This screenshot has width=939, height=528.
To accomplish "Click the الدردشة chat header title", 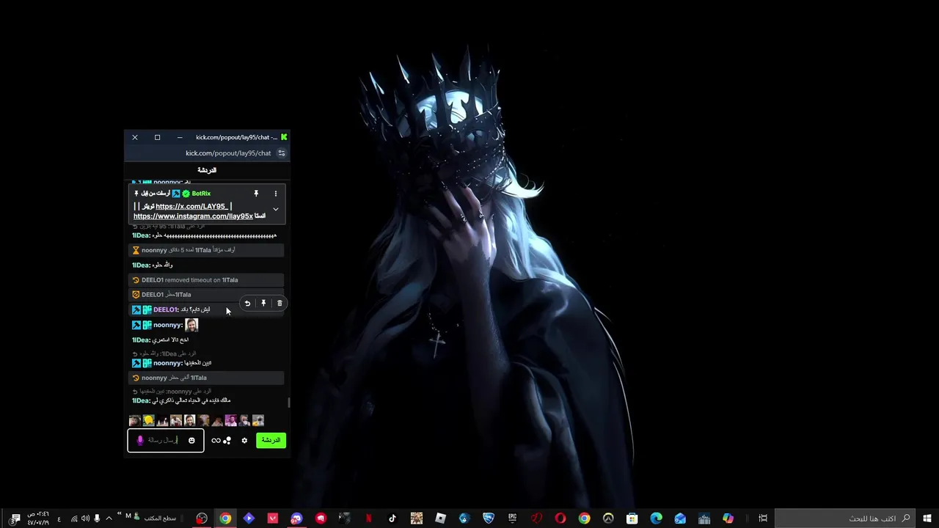I will point(207,170).
